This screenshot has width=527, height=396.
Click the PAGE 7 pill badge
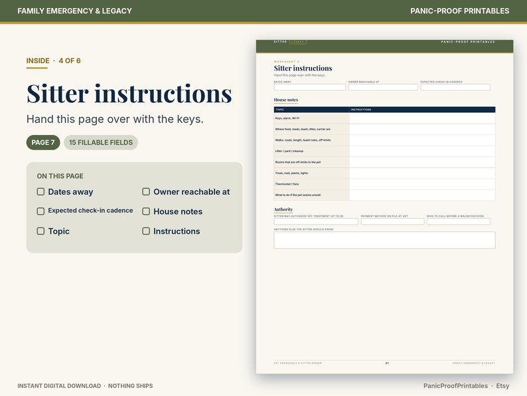tap(43, 142)
